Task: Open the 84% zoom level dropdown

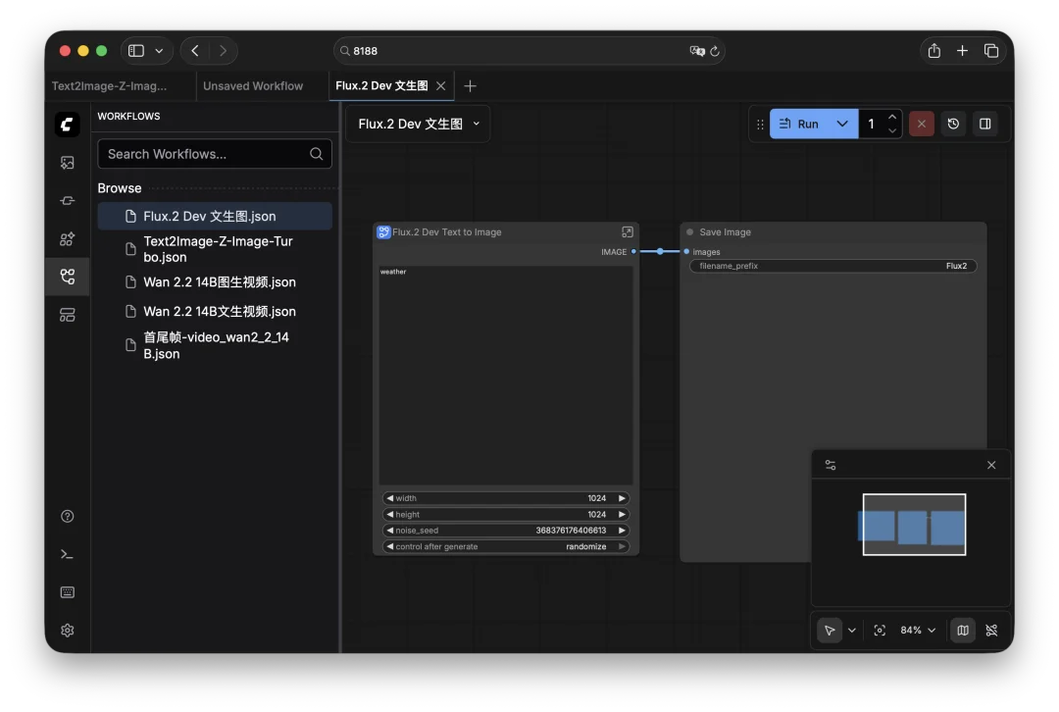Action: (918, 631)
